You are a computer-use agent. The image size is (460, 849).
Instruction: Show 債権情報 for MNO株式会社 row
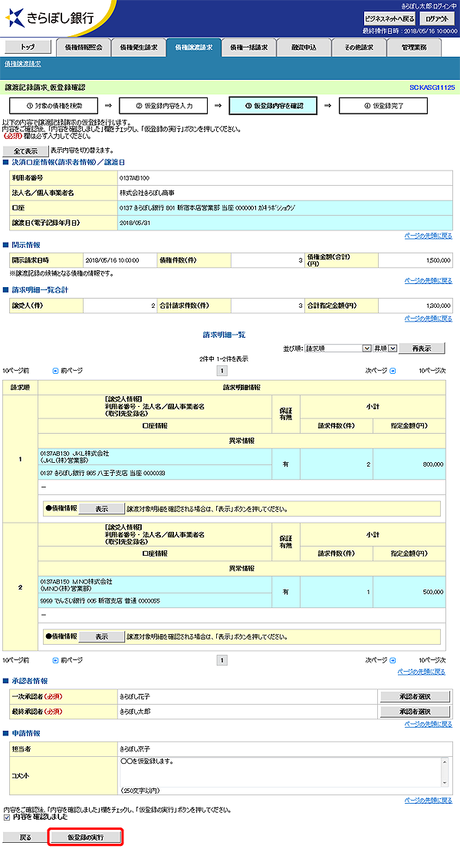coord(102,637)
